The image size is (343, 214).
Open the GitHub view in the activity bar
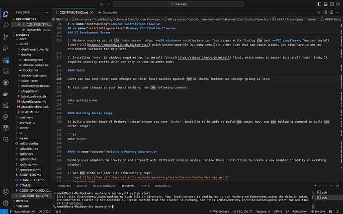pos(5,82)
